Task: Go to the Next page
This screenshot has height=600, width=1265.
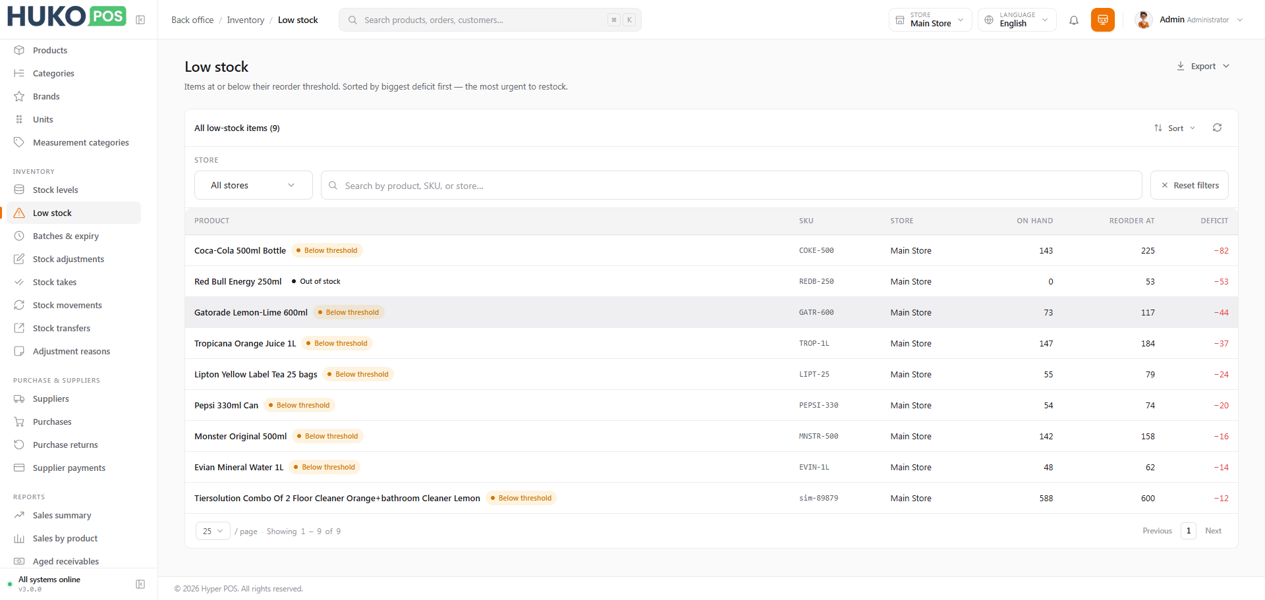Action: [x=1213, y=531]
